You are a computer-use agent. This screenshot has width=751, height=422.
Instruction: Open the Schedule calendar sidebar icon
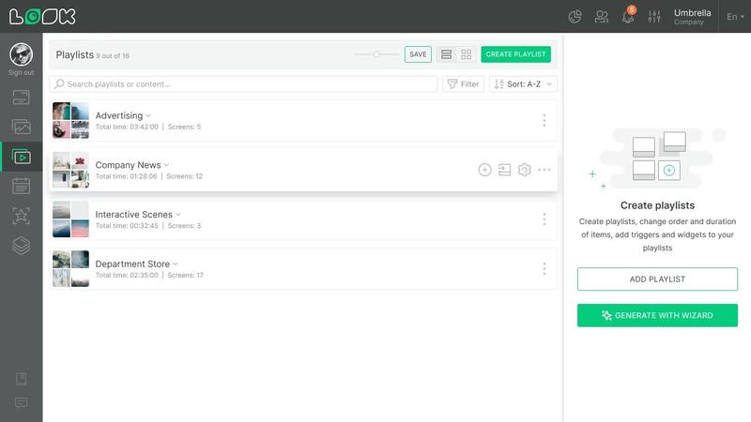tap(21, 186)
